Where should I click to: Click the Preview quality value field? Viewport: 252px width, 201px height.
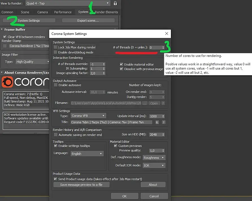pos(155,151)
